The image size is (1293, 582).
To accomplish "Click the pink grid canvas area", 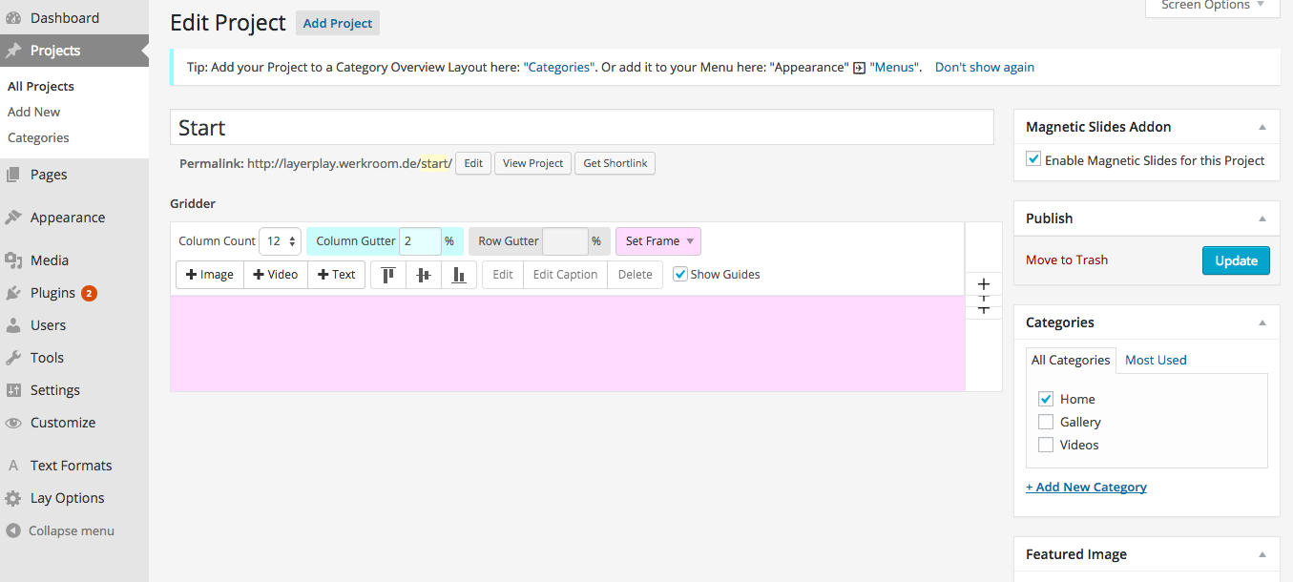I will pos(567,343).
